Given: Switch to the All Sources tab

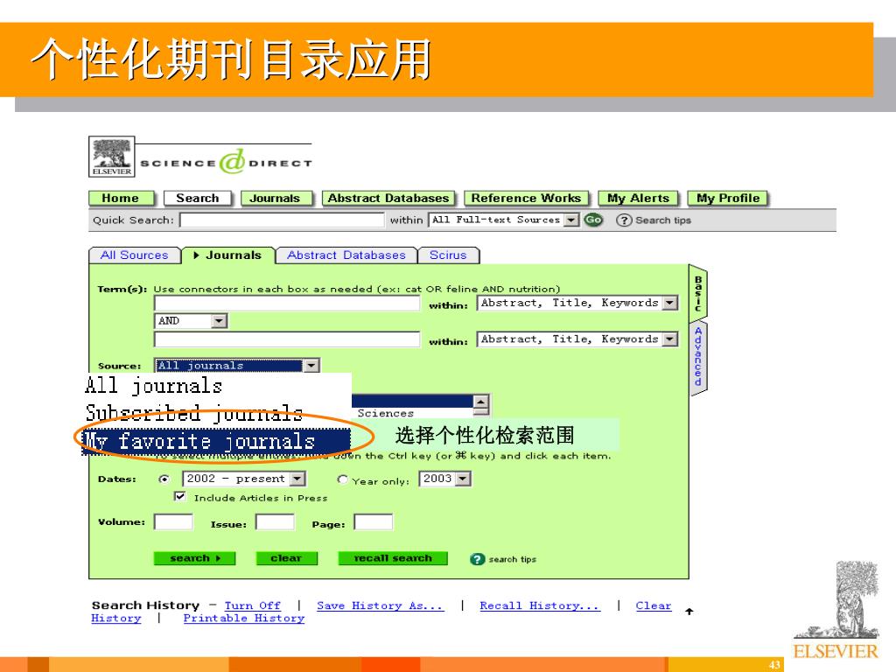Looking at the screenshot, I should point(135,255).
